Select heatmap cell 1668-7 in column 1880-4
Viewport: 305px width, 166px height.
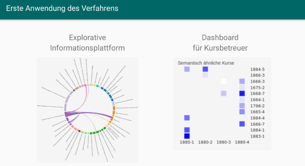(x=242, y=94)
